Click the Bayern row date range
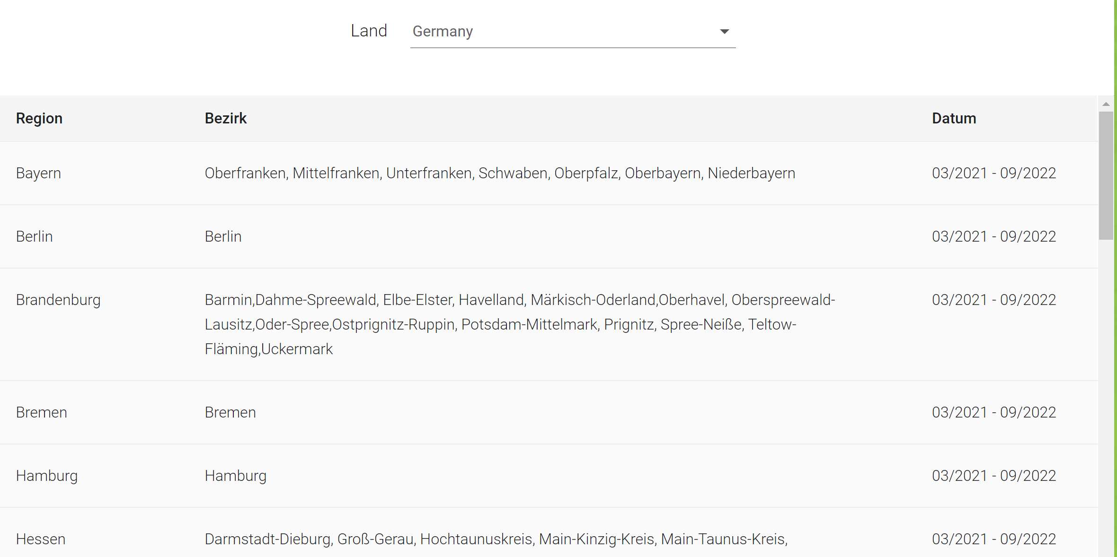The width and height of the screenshot is (1117, 557). click(994, 173)
